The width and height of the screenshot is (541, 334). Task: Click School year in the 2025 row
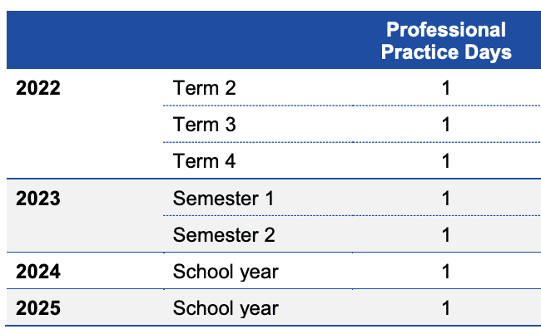(x=225, y=308)
